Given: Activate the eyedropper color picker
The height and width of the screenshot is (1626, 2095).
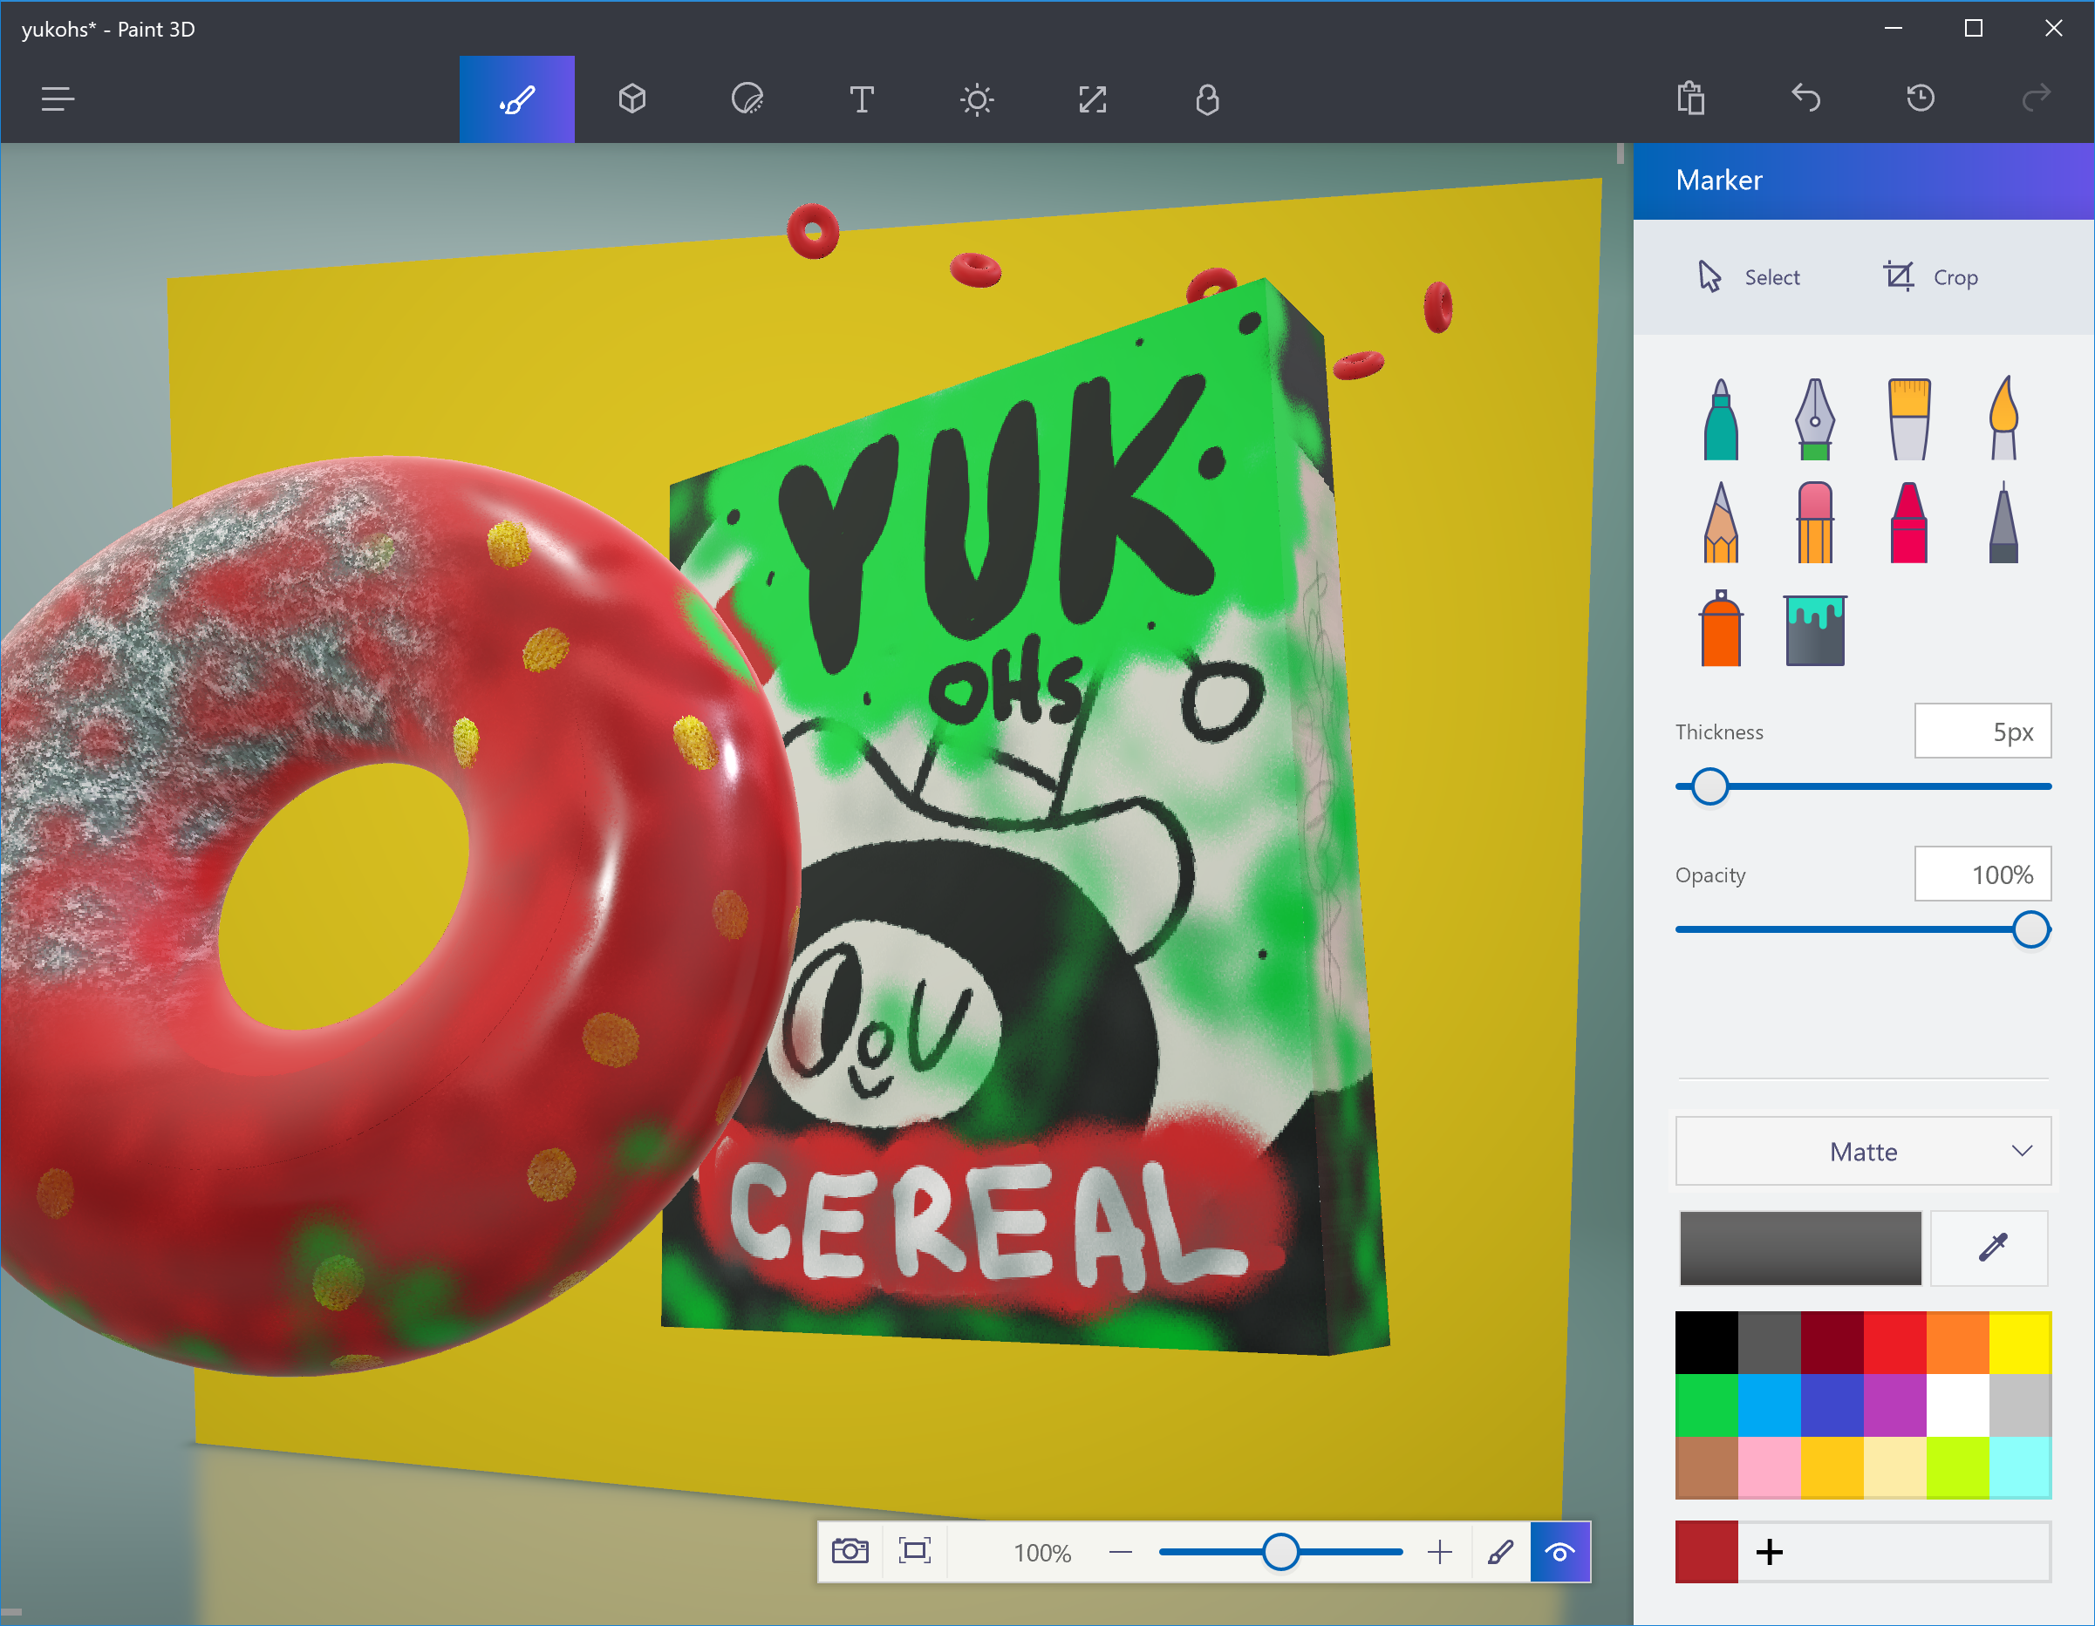Looking at the screenshot, I should 1991,1248.
